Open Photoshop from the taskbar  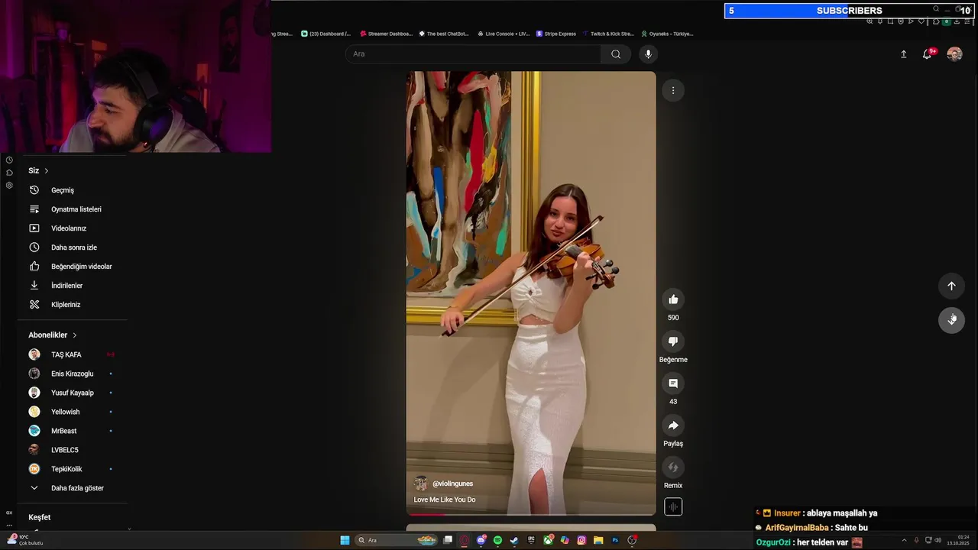pyautogui.click(x=615, y=540)
